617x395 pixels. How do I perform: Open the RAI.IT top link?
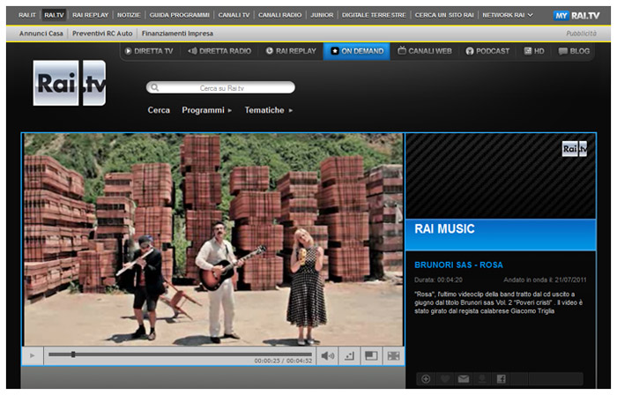click(26, 15)
